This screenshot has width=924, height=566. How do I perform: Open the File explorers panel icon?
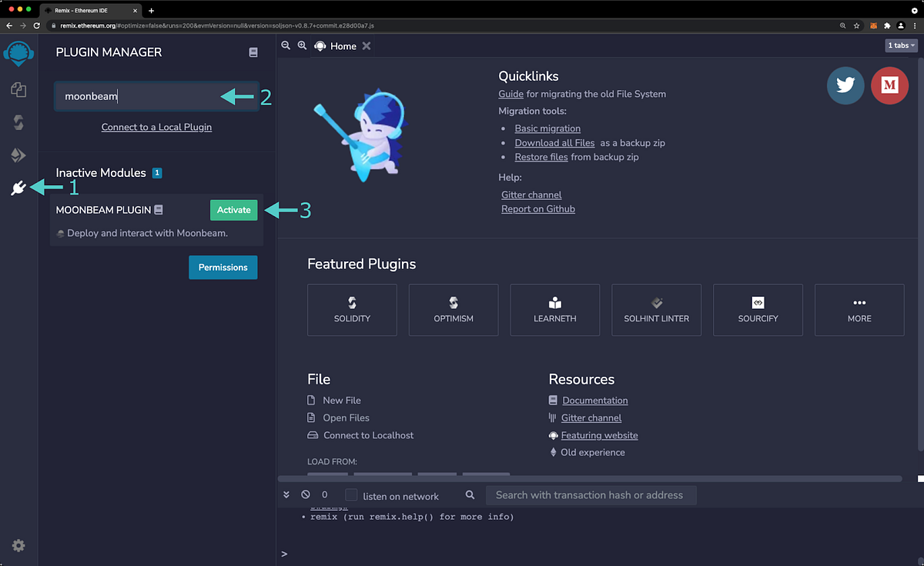pyautogui.click(x=18, y=90)
